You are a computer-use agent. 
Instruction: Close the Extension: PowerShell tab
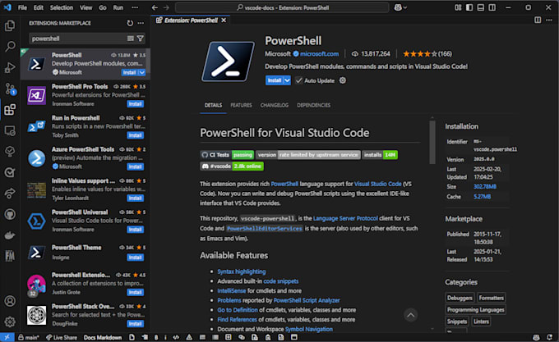(x=224, y=21)
